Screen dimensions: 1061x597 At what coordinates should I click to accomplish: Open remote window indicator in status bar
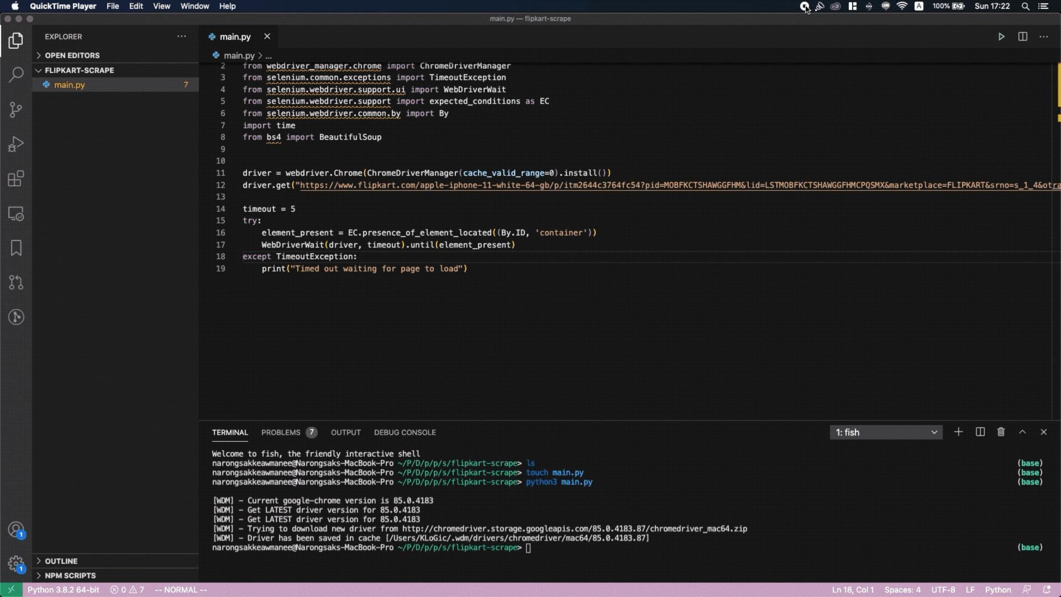[11, 590]
